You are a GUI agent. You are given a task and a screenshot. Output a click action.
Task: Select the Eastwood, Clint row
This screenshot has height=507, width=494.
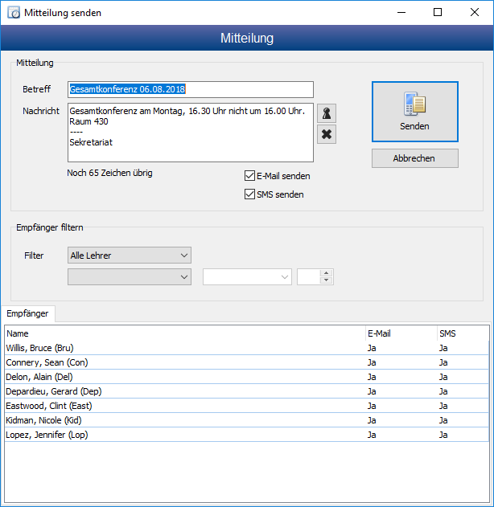point(47,406)
